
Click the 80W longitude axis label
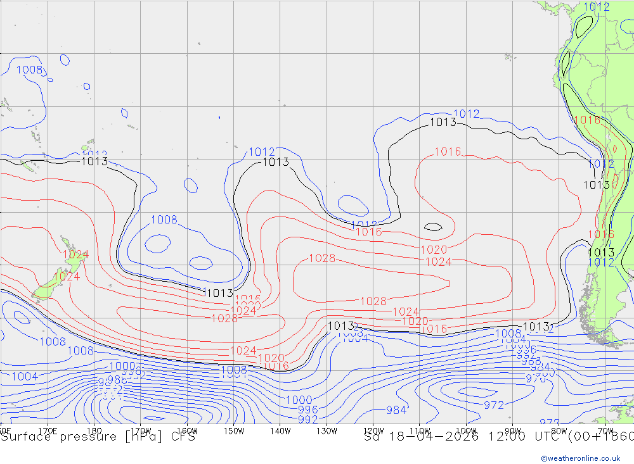coord(559,431)
